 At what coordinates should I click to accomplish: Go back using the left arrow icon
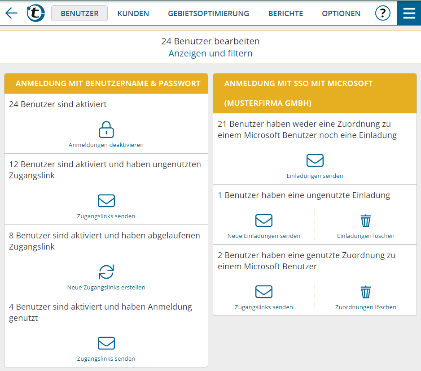pos(11,13)
